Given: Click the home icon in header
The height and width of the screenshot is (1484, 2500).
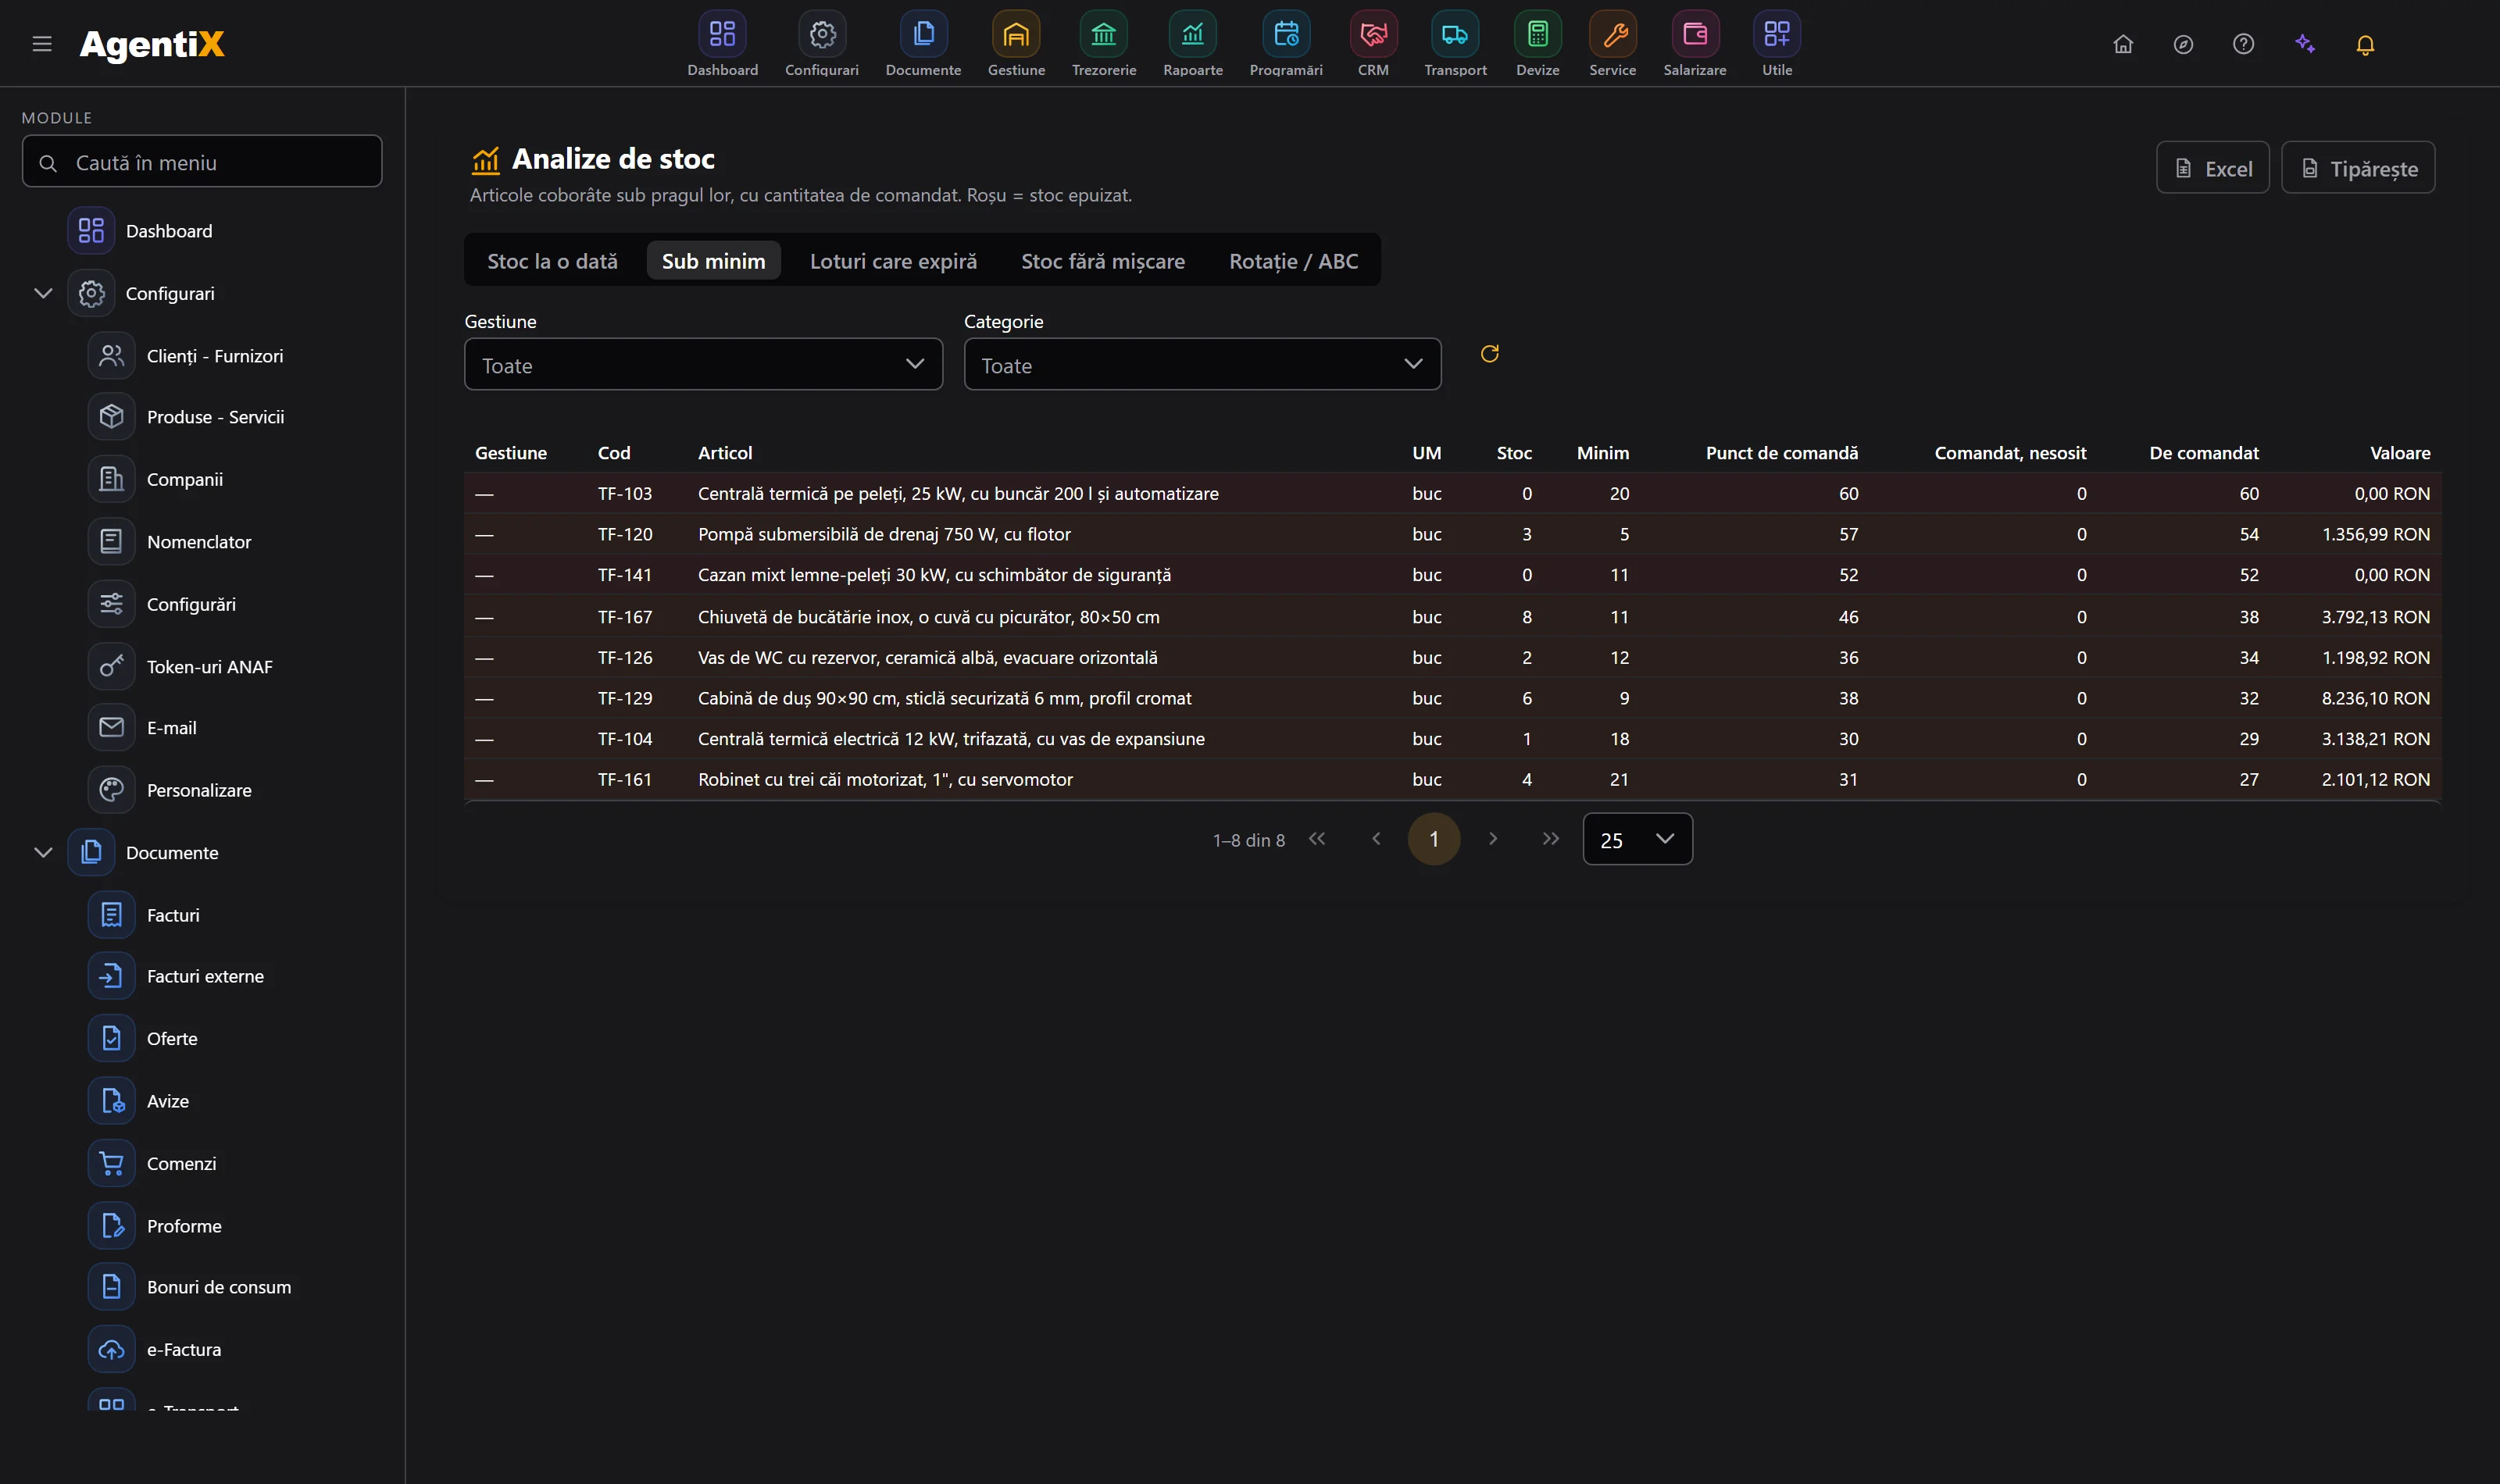Looking at the screenshot, I should [2123, 44].
